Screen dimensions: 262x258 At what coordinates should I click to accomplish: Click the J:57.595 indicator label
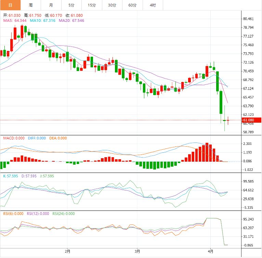(x=47, y=176)
